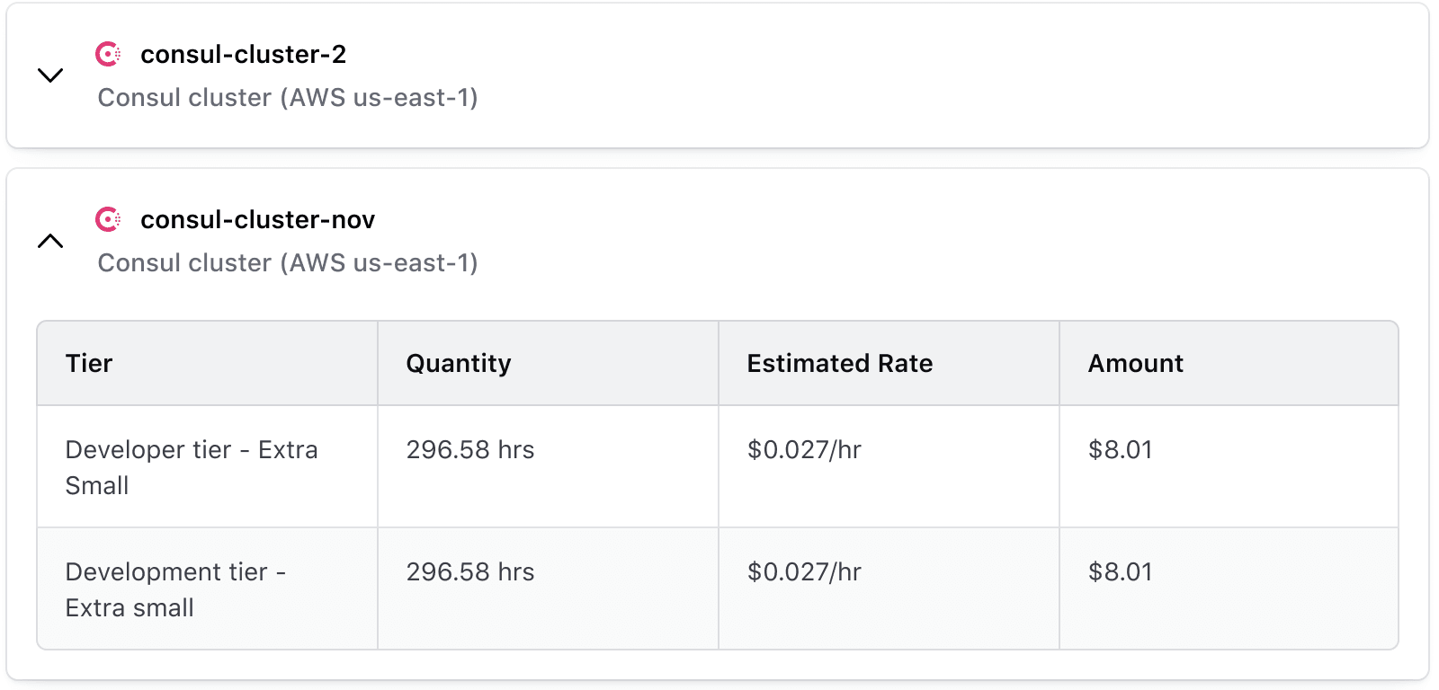Click the Quantity column header
Screen dimensions: 1439x690
(x=459, y=363)
